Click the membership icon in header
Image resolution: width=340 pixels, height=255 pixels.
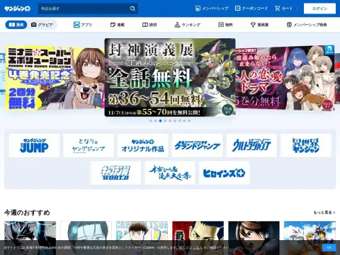click(198, 8)
